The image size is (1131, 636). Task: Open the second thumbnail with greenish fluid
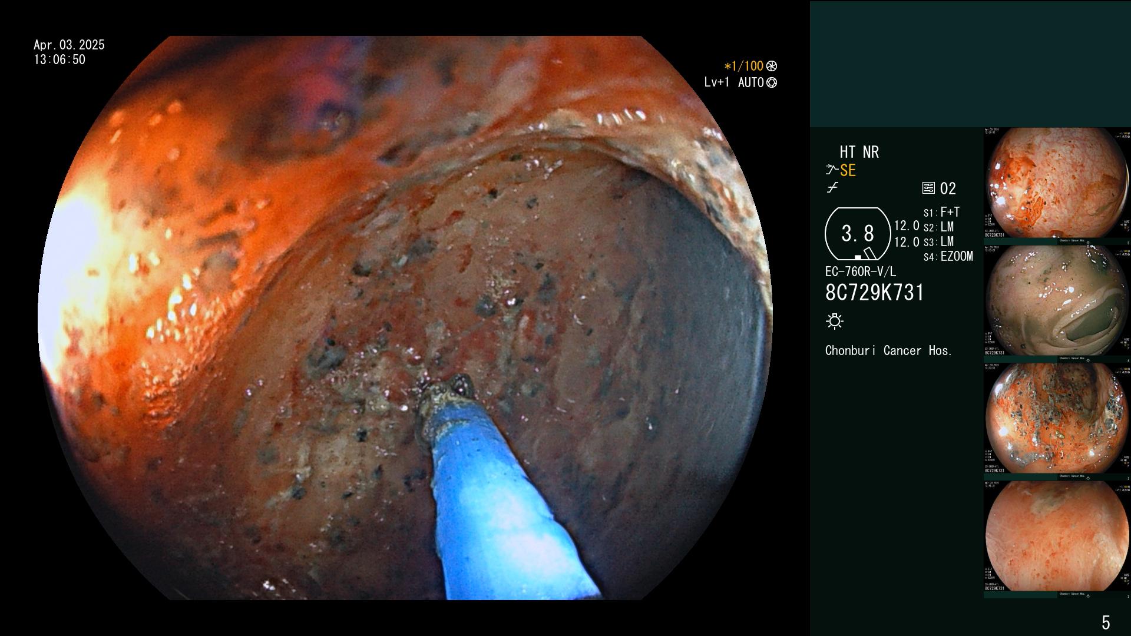pyautogui.click(x=1057, y=301)
